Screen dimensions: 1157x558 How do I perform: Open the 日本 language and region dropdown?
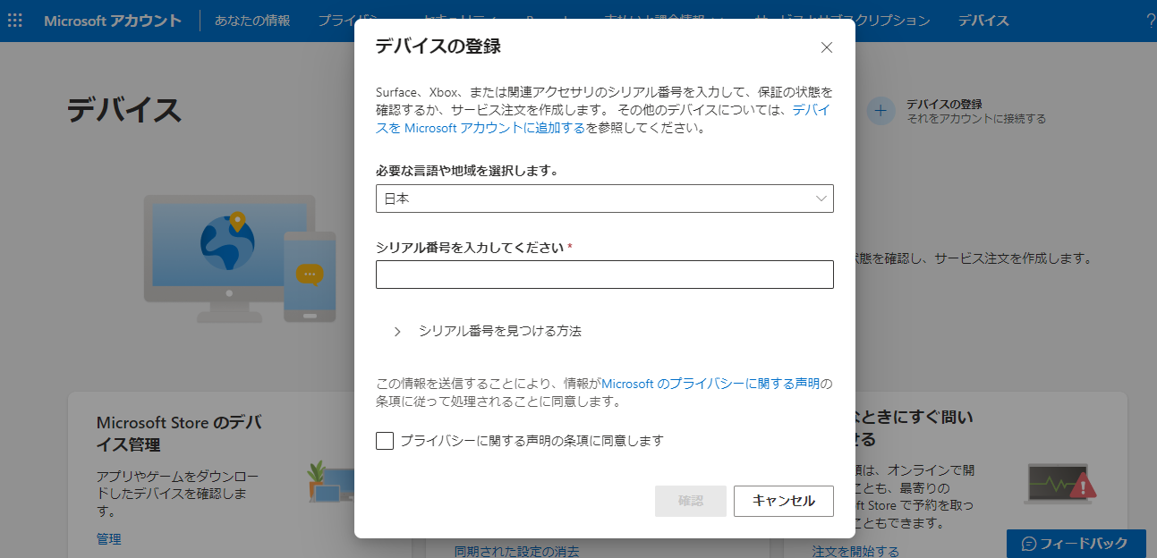point(605,199)
